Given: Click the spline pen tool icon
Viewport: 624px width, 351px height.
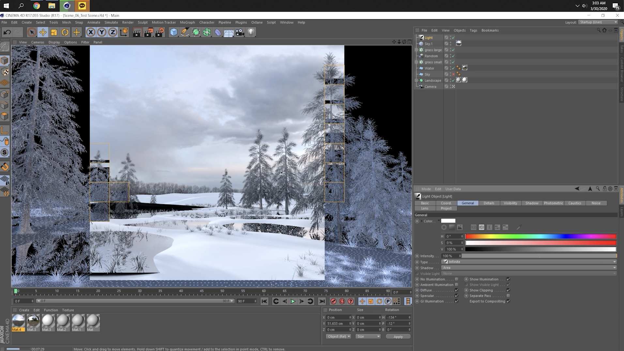Looking at the screenshot, I should tap(185, 32).
